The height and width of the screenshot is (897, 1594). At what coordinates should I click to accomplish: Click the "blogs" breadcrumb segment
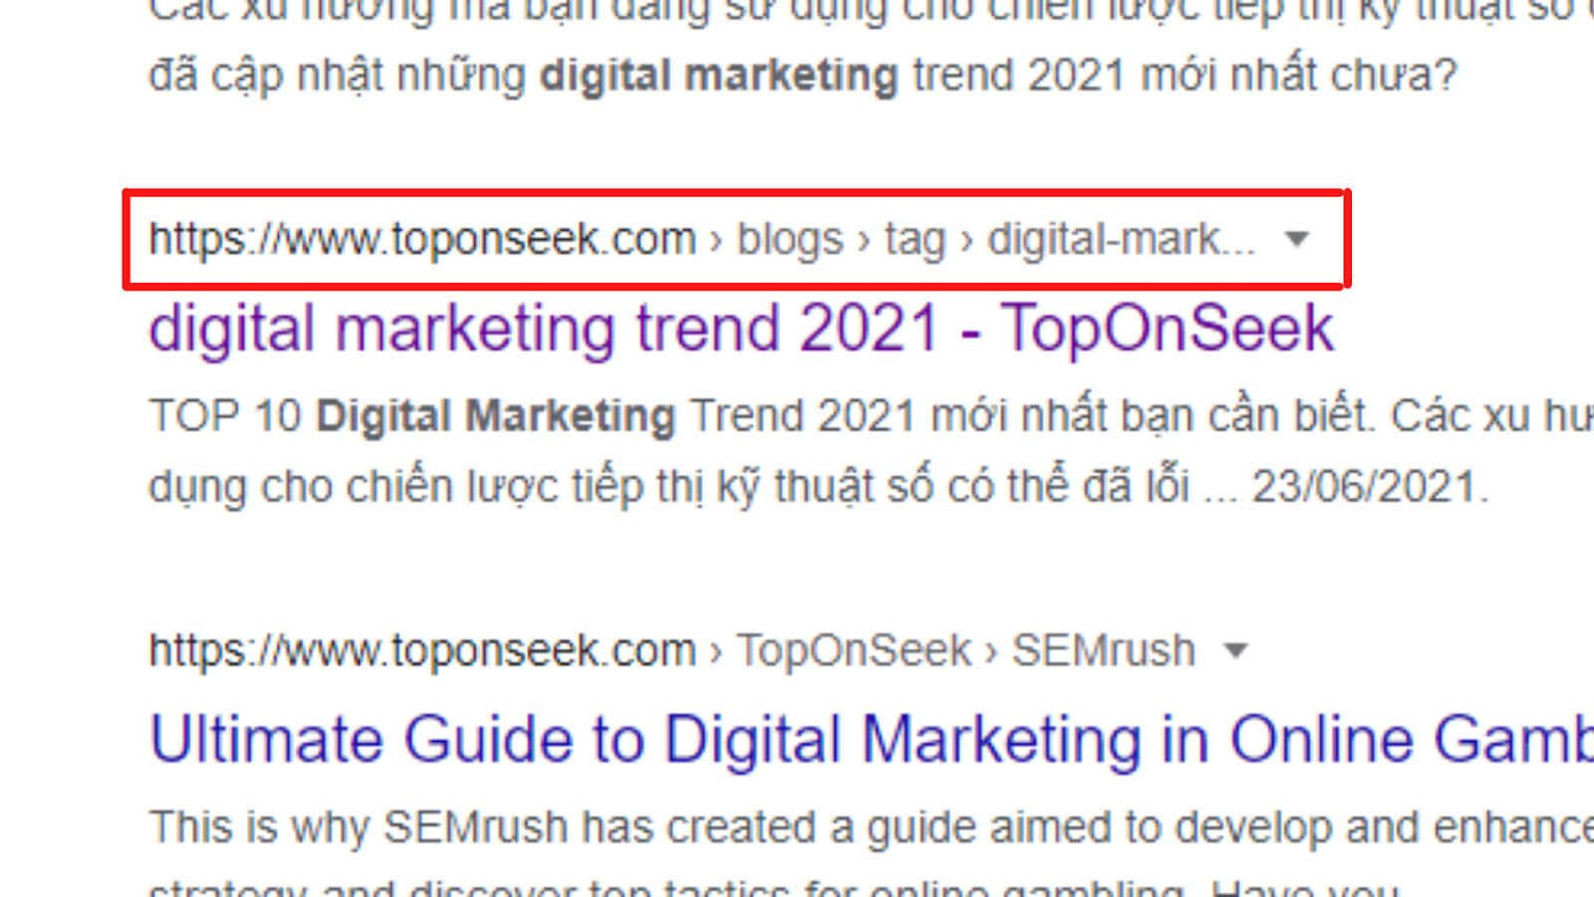click(x=790, y=239)
